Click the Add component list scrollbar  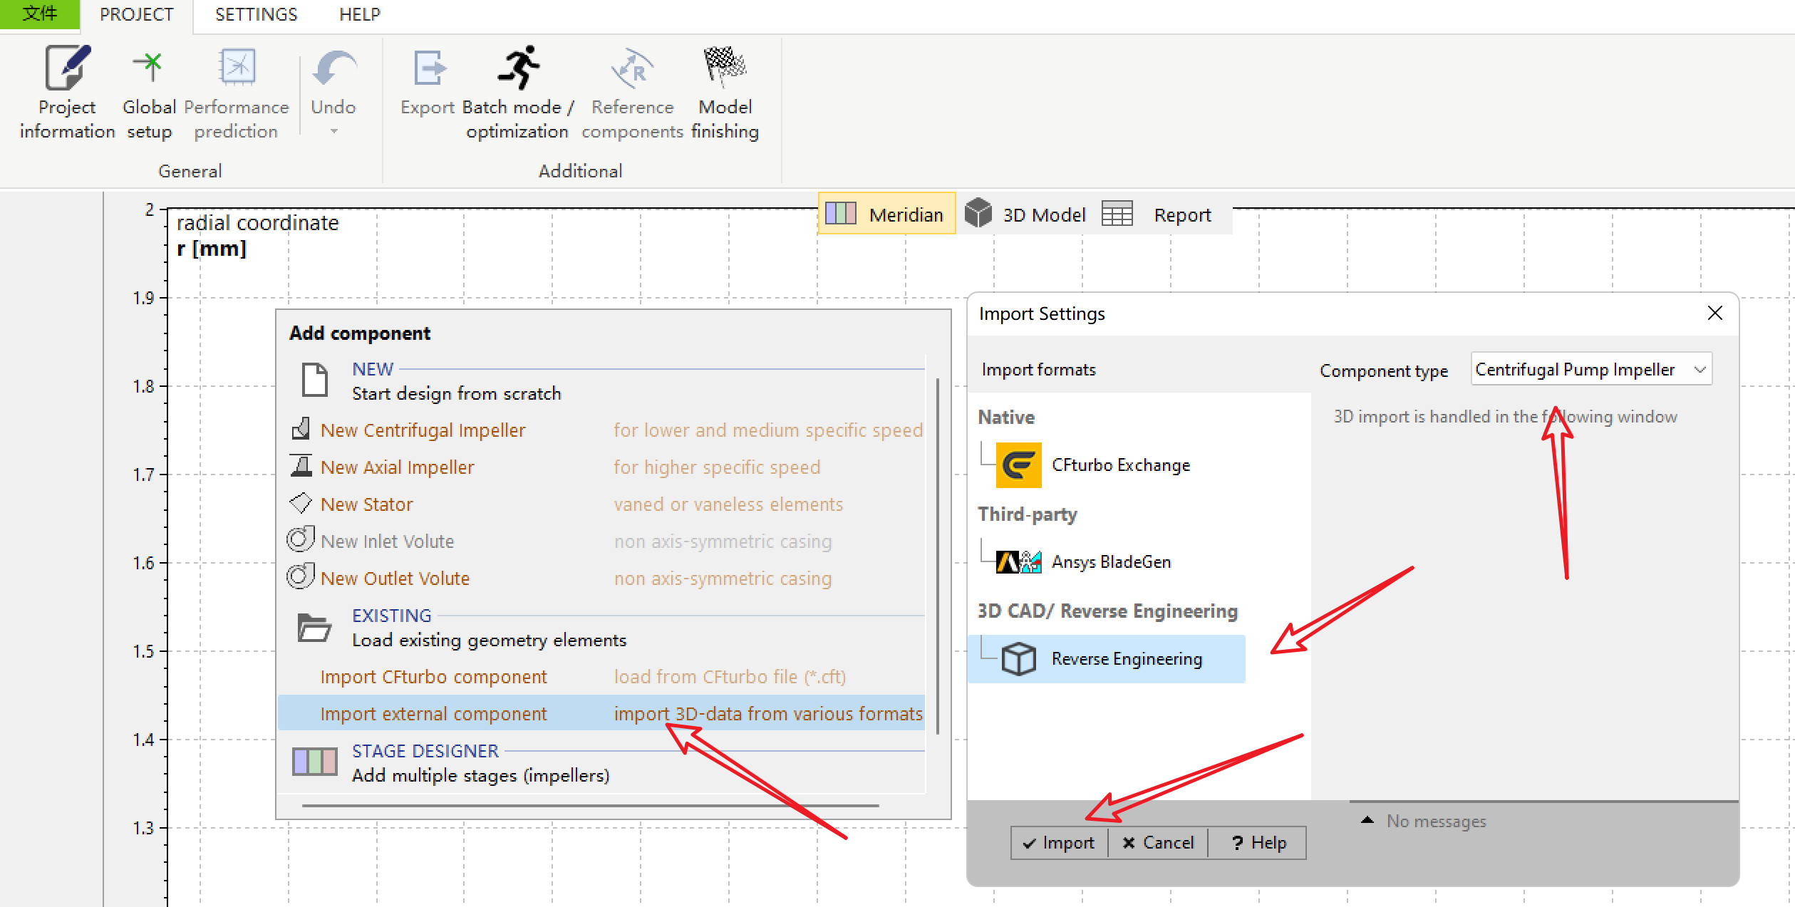pyautogui.click(x=937, y=556)
